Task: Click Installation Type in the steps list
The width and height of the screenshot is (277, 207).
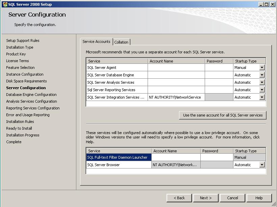Action: [x=20, y=47]
